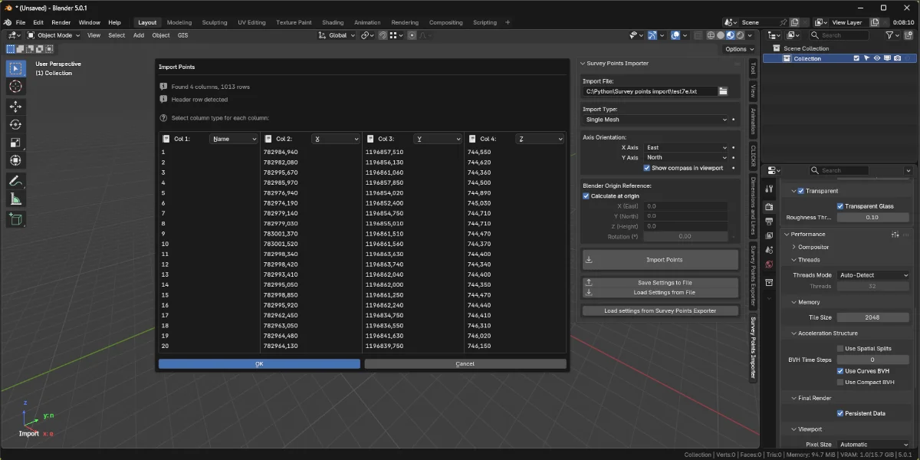920x460 pixels.
Task: Disable Calculate at origin checkbox
Action: click(x=586, y=195)
